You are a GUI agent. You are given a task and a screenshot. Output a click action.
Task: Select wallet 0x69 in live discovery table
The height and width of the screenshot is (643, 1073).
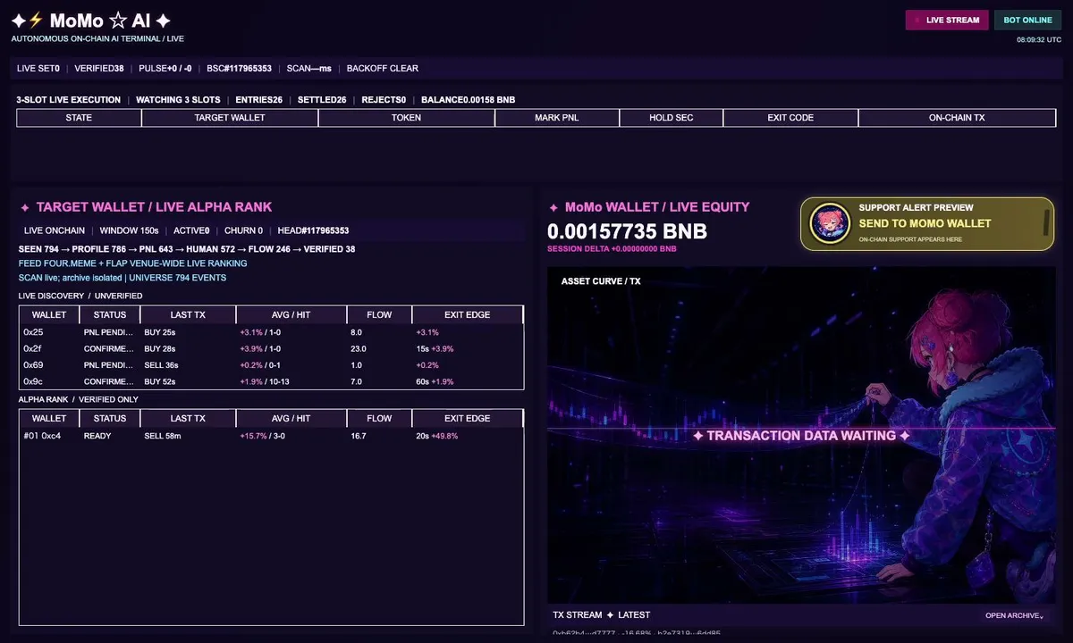click(32, 365)
